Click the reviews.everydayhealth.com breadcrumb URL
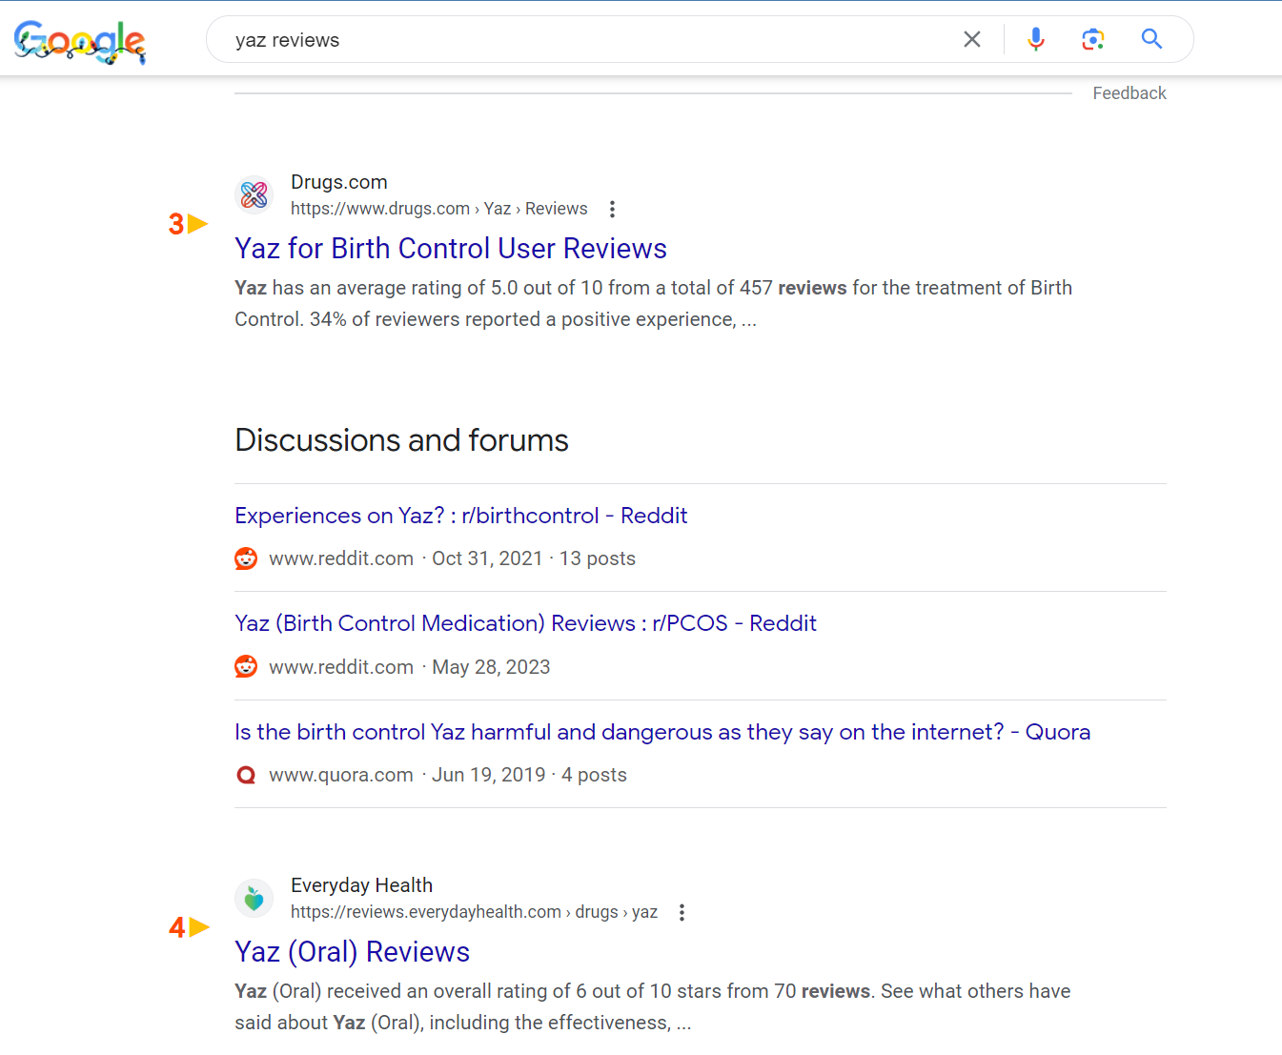The image size is (1282, 1055). click(x=474, y=912)
